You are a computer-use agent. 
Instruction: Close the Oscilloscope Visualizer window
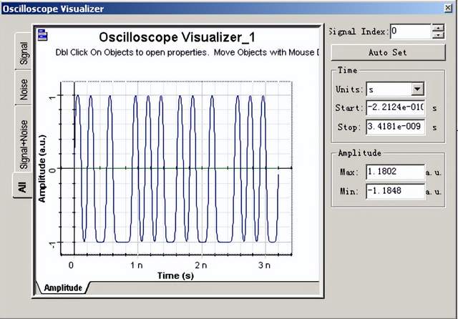tap(449, 8)
